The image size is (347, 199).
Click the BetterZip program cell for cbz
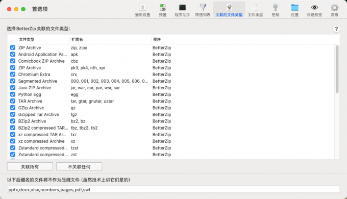click(x=162, y=61)
